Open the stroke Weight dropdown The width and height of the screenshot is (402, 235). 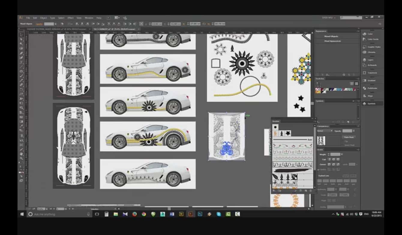coord(342,154)
